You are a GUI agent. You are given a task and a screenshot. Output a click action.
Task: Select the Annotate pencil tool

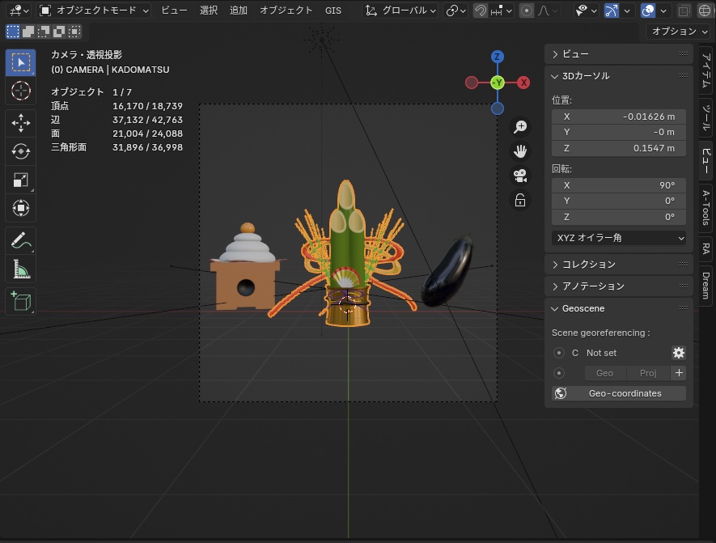[x=20, y=240]
